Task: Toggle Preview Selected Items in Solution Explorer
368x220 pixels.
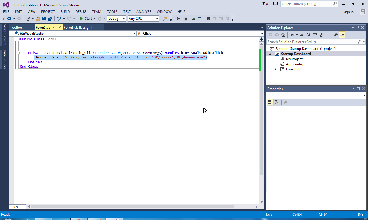Action: pos(342,34)
